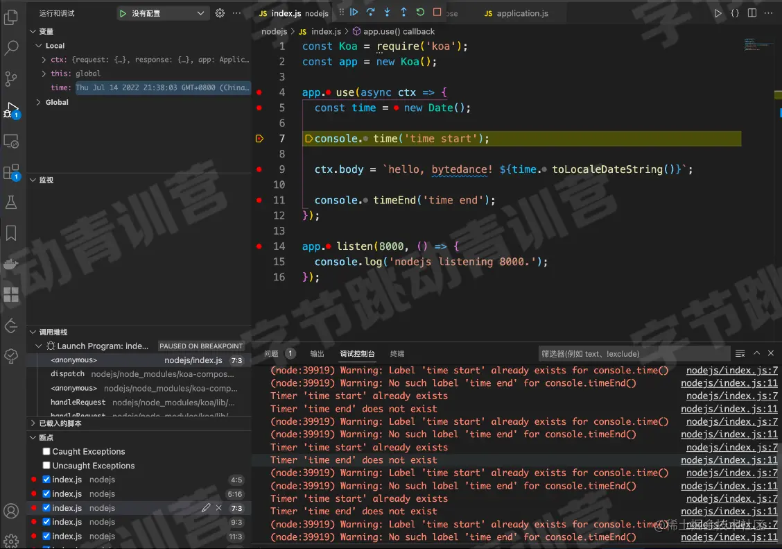
Task: Uncheck the index.js 9:3 breakpoint
Action: 46,522
